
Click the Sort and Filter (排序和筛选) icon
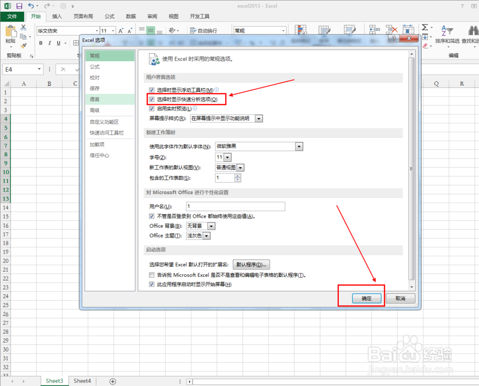447,31
